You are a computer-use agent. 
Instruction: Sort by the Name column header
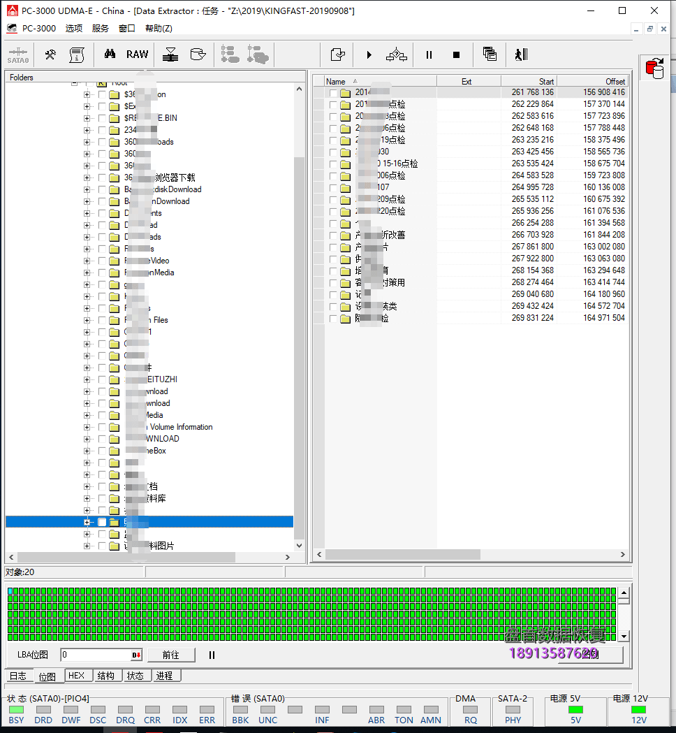point(381,81)
